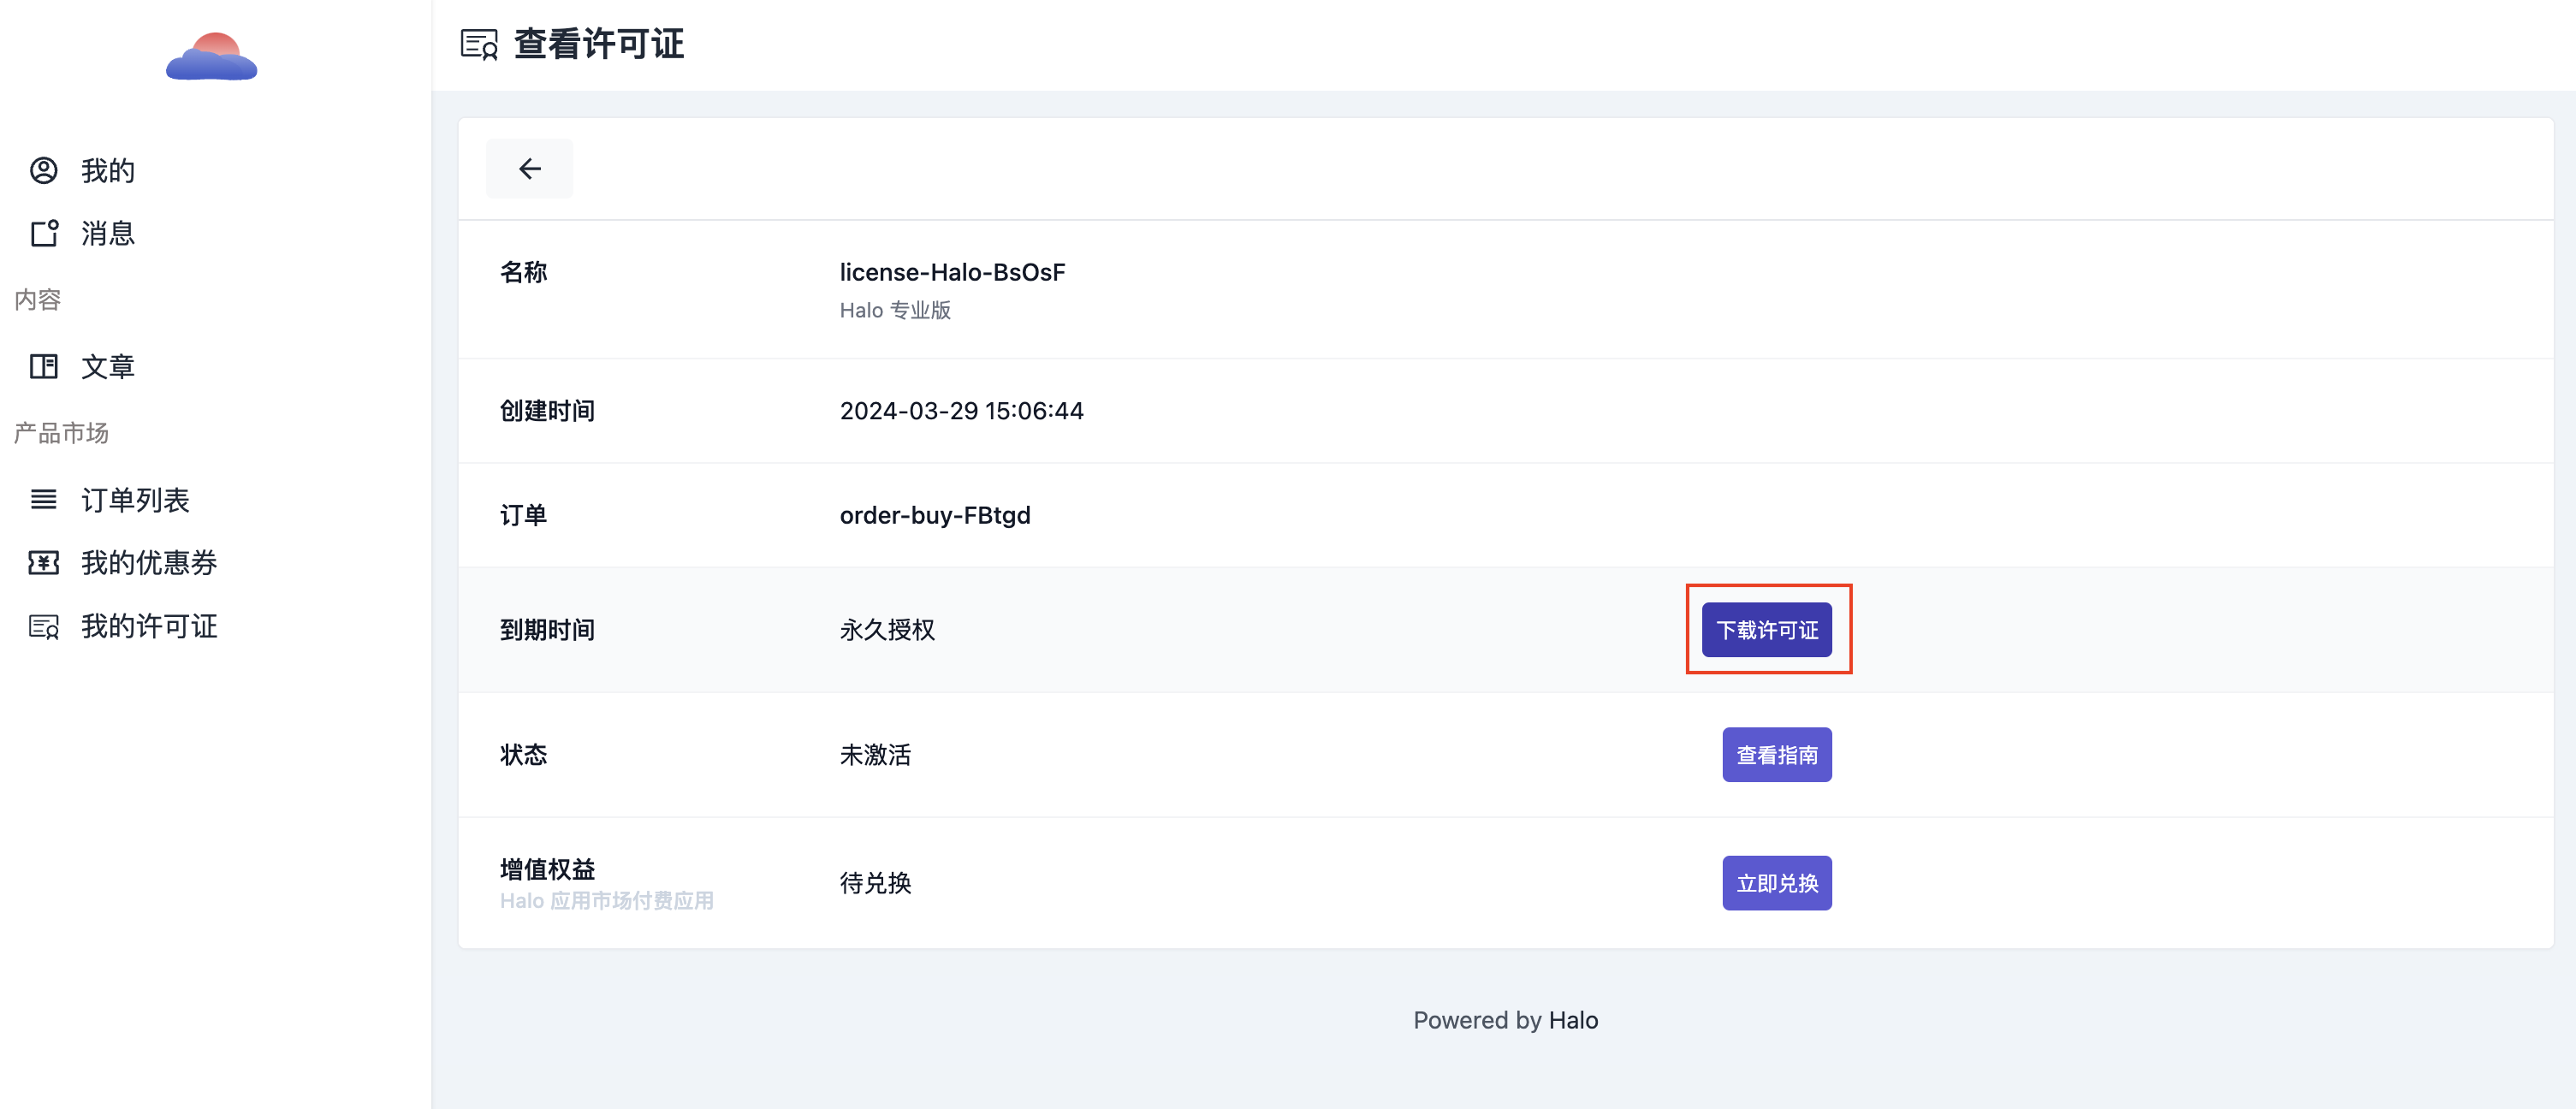Screen dimensions: 2576x1109
Task: Click the coupon icon beside 我的优惠券
Action: click(44, 563)
